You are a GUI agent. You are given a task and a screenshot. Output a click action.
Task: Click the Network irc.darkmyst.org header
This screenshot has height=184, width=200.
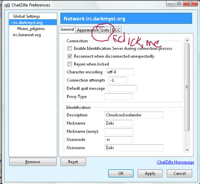coord(126,18)
